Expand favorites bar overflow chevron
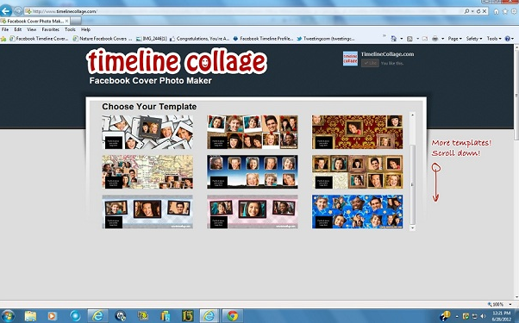 [385, 35]
